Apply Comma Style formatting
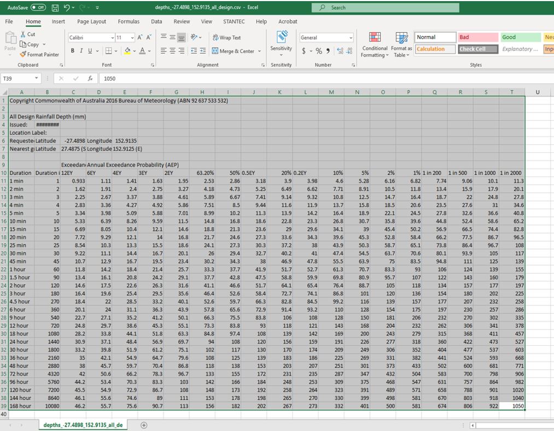 (328, 51)
